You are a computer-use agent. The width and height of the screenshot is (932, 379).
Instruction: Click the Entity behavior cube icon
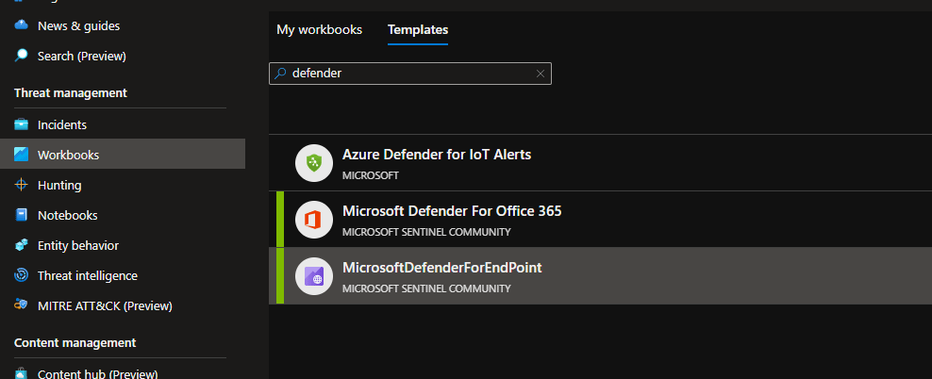coord(22,245)
